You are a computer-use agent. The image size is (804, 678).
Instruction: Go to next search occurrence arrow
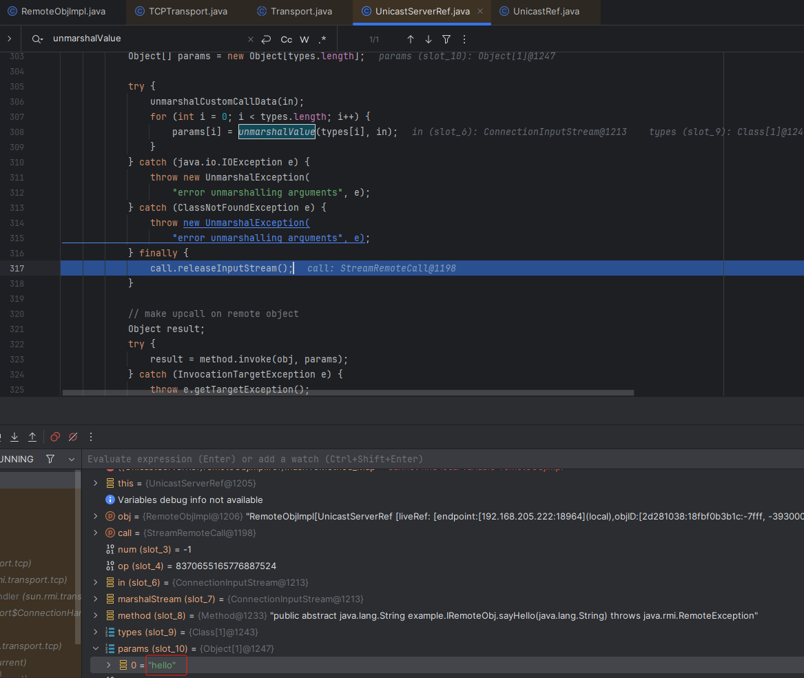click(429, 39)
